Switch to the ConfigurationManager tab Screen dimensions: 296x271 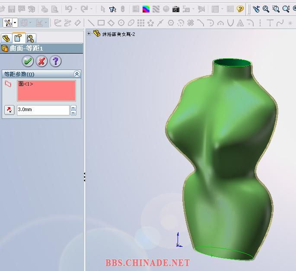(30, 38)
